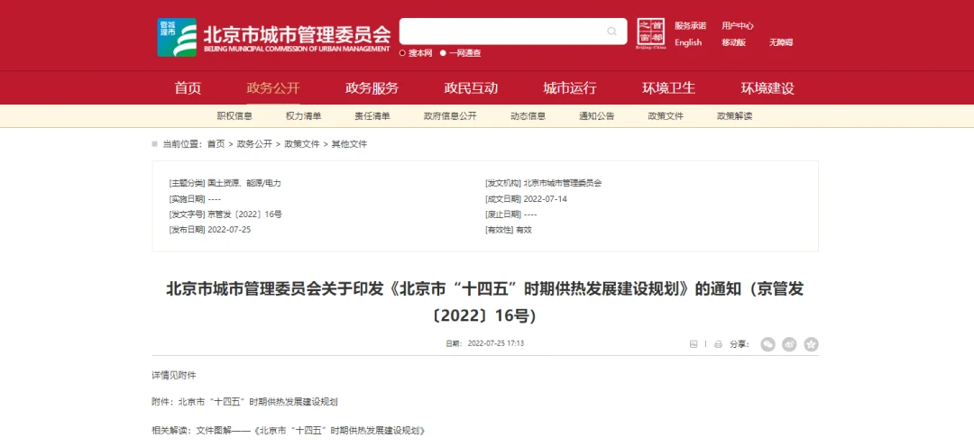Open the 城市运行 nav menu
Image resolution: width=974 pixels, height=447 pixels.
569,88
